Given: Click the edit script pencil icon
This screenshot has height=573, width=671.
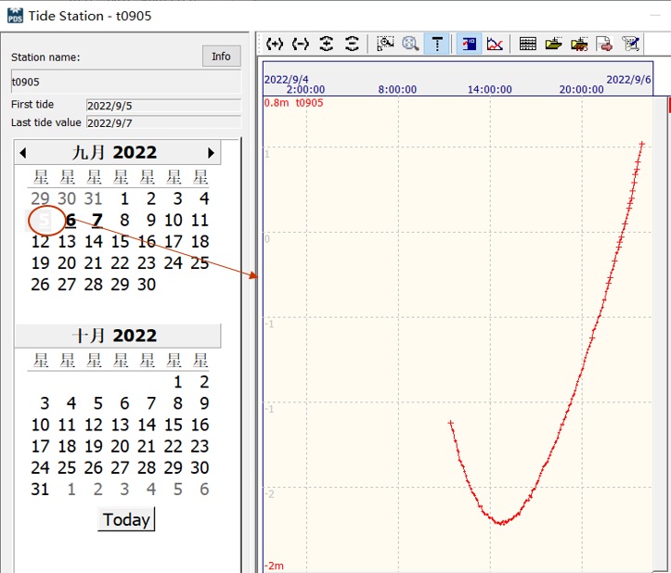Looking at the screenshot, I should [631, 44].
